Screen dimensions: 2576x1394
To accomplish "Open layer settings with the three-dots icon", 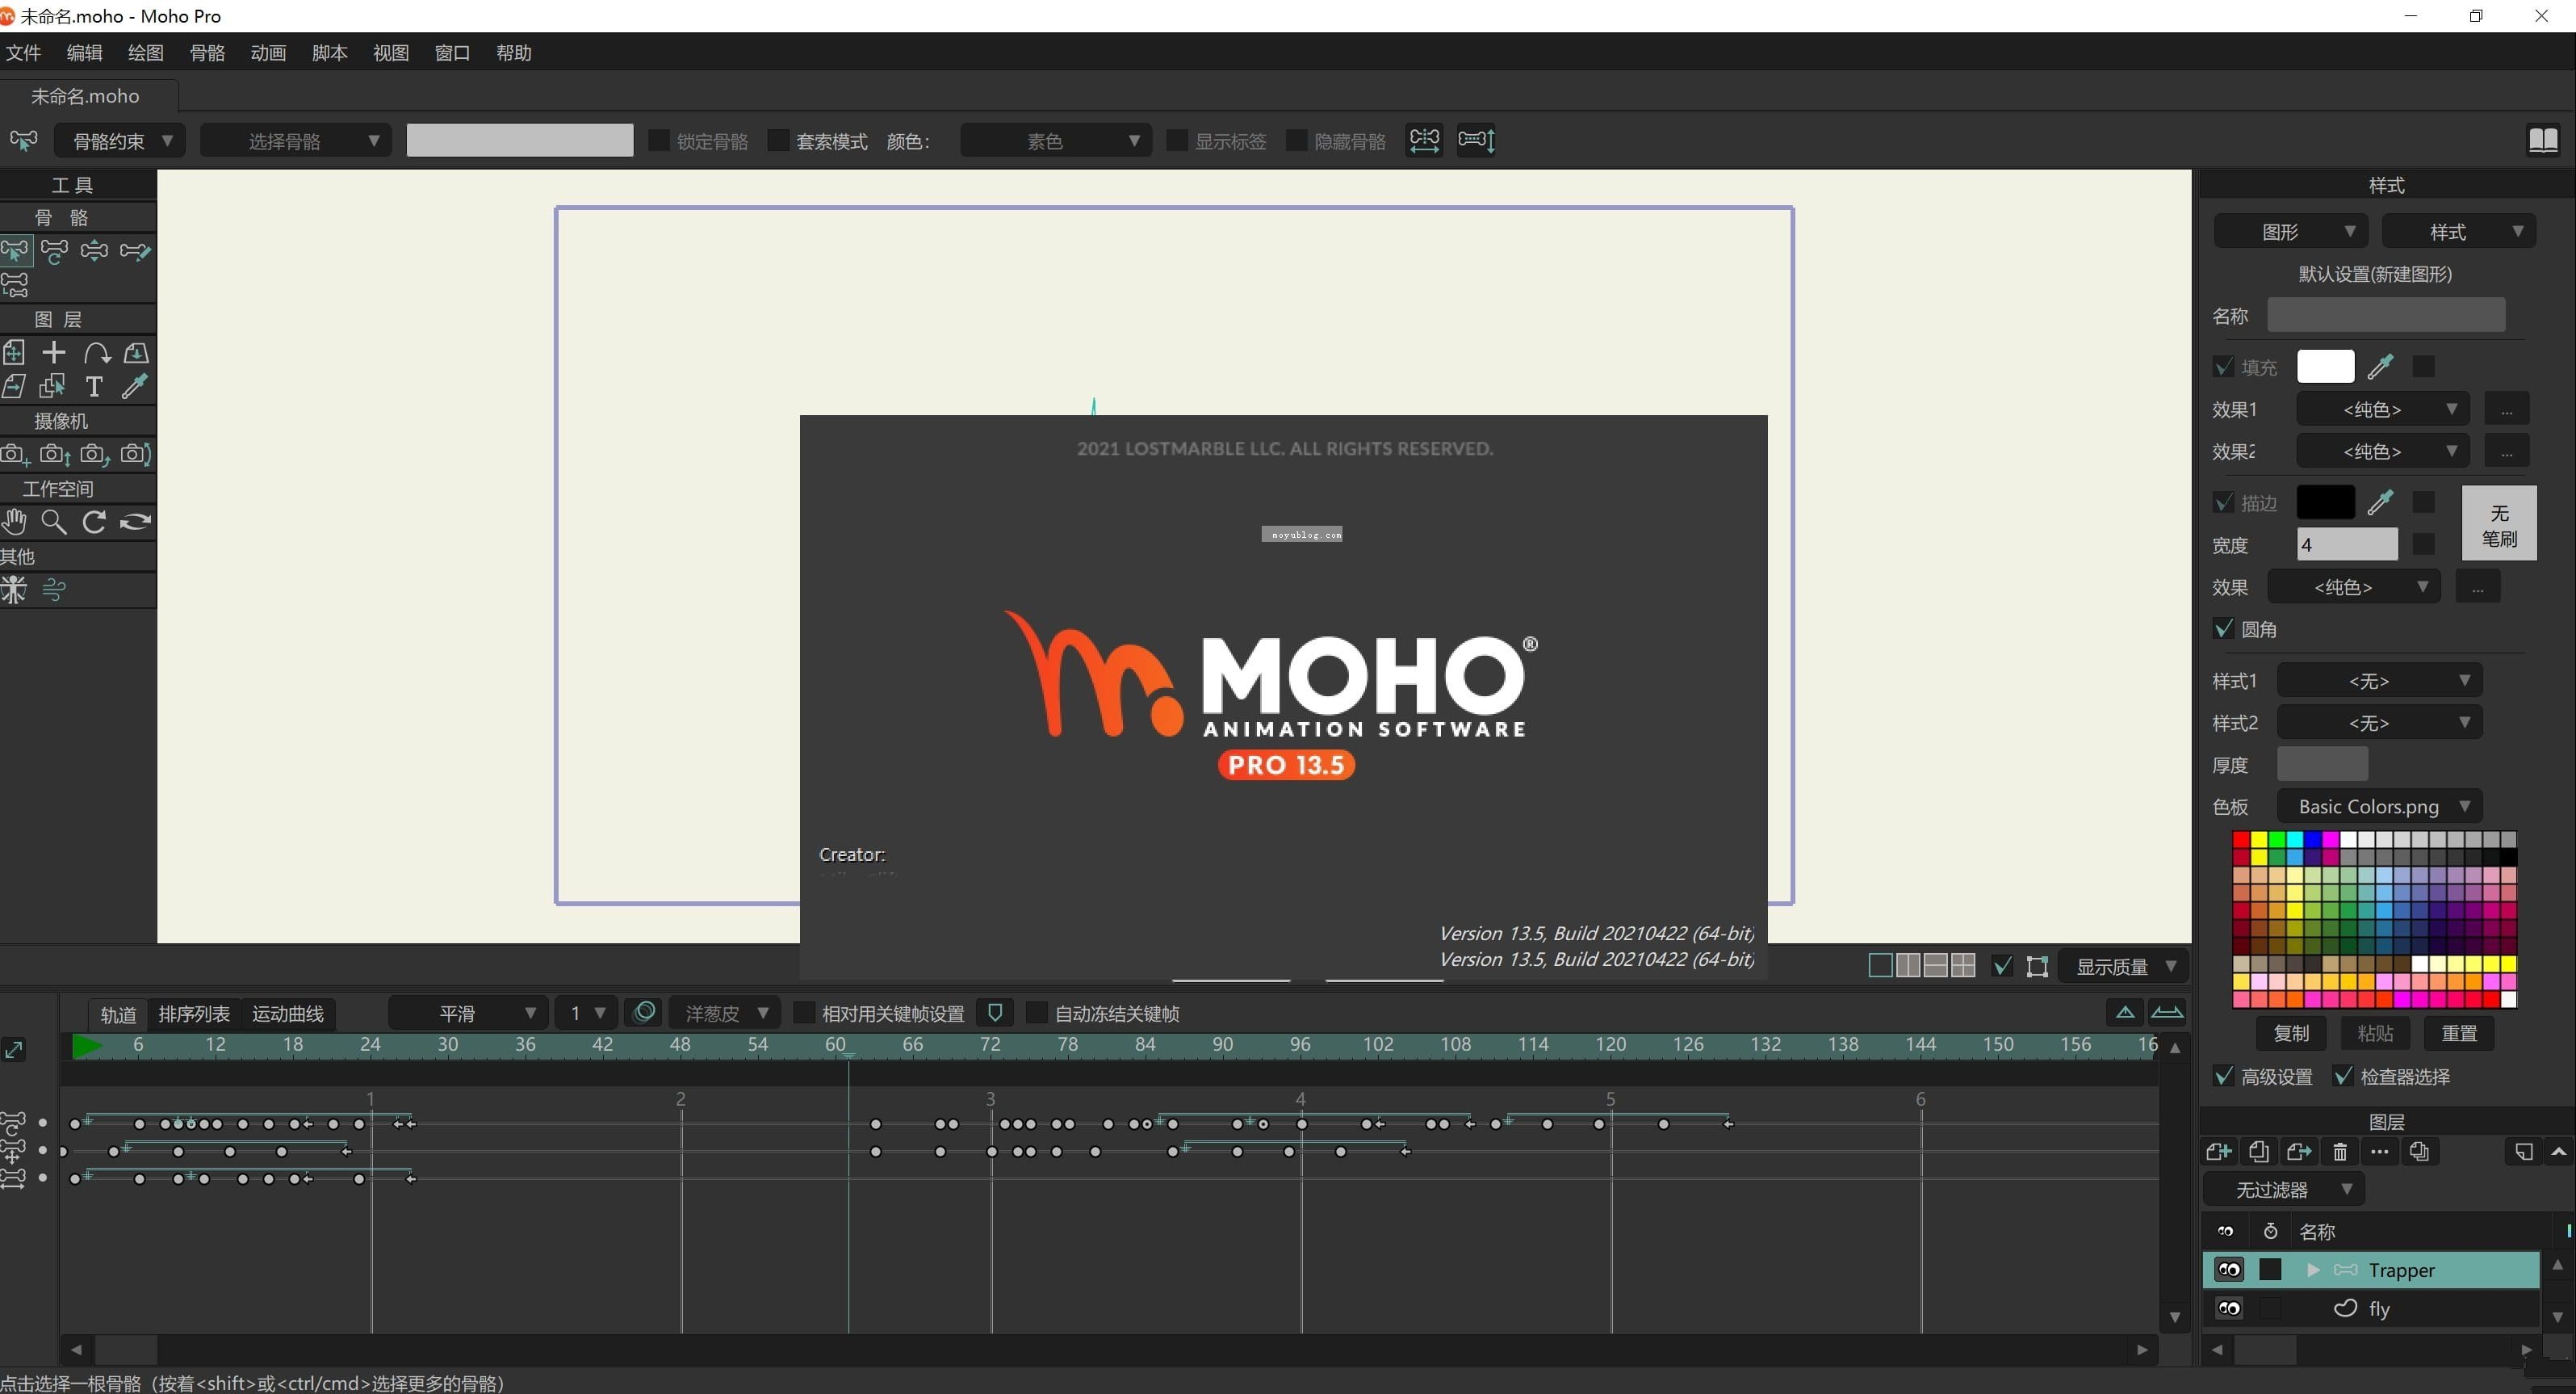I will [2380, 1152].
